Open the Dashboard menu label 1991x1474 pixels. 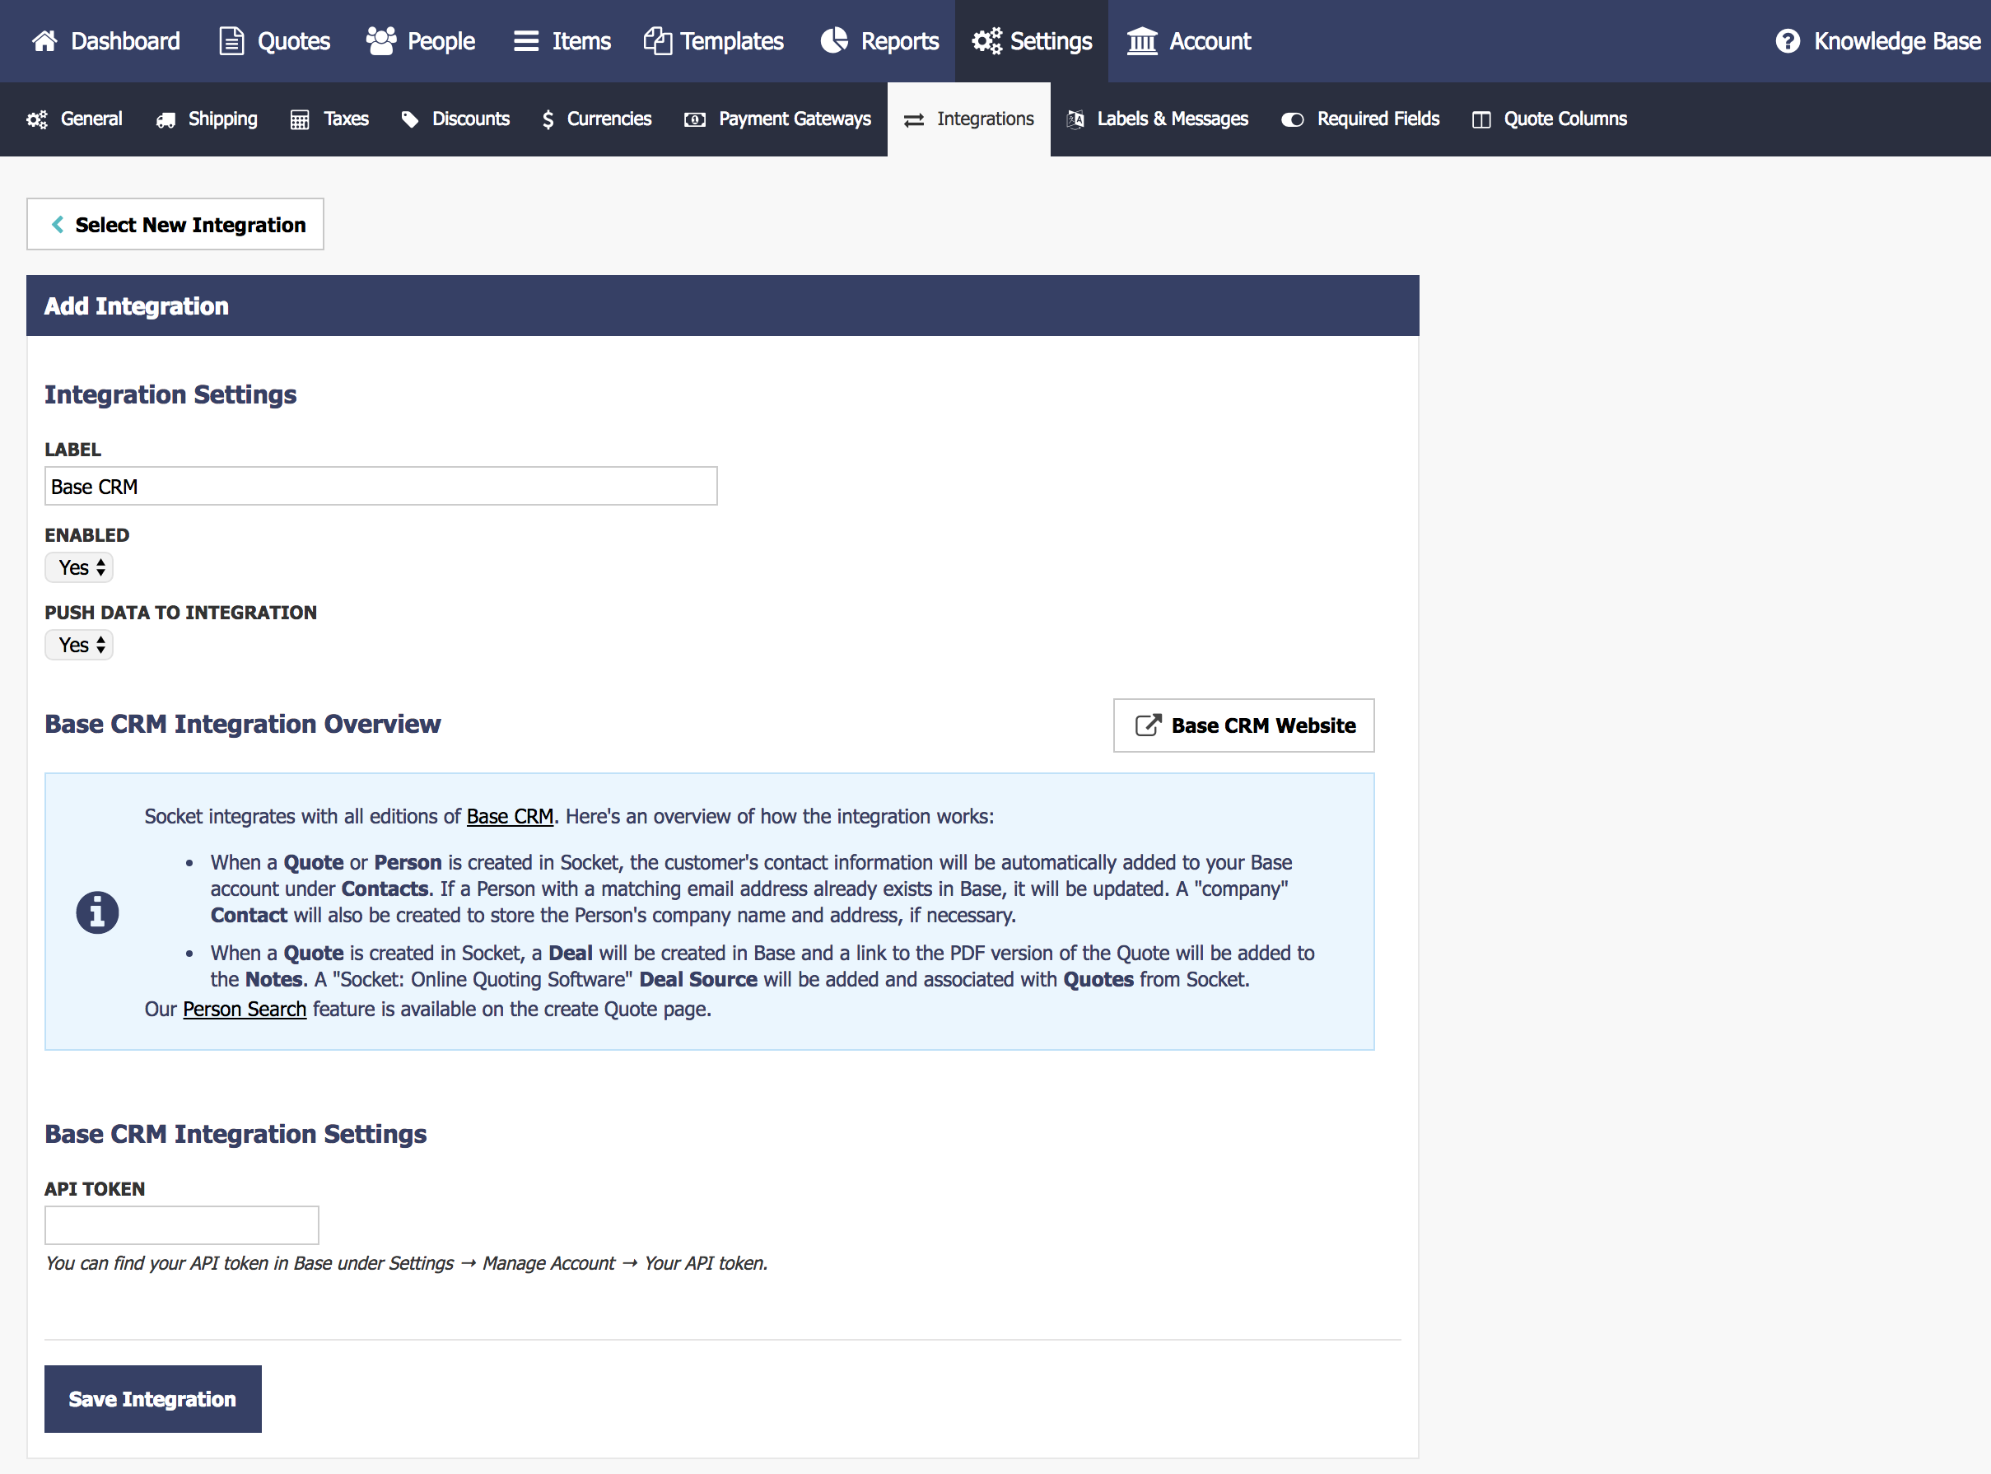point(126,41)
